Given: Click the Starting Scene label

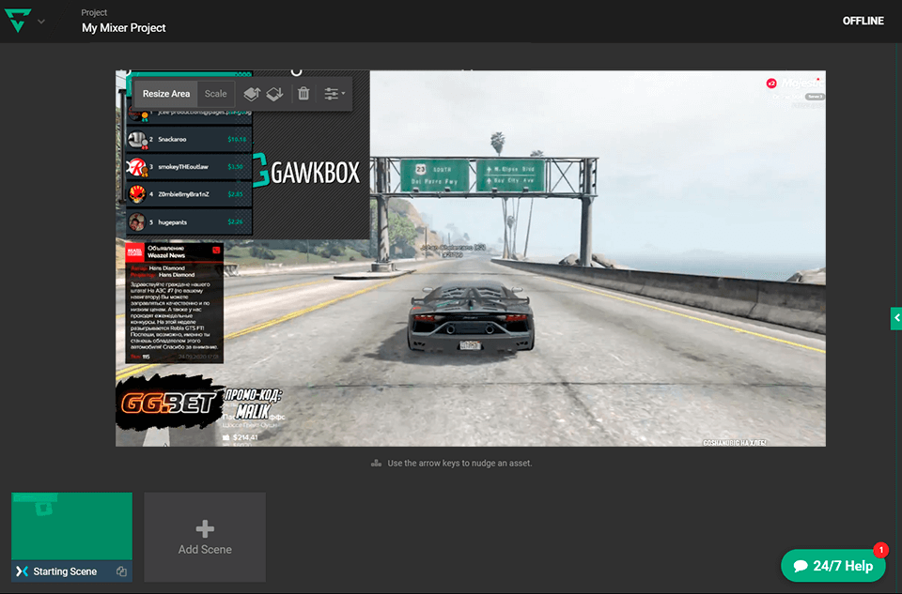Looking at the screenshot, I should tap(65, 571).
